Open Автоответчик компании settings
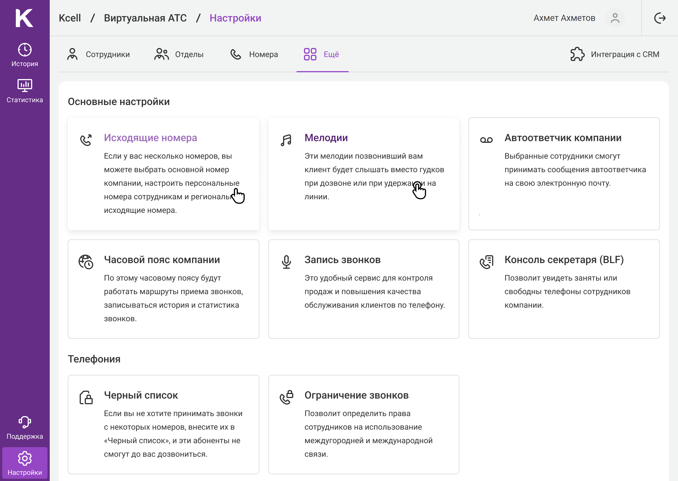 [x=564, y=174]
